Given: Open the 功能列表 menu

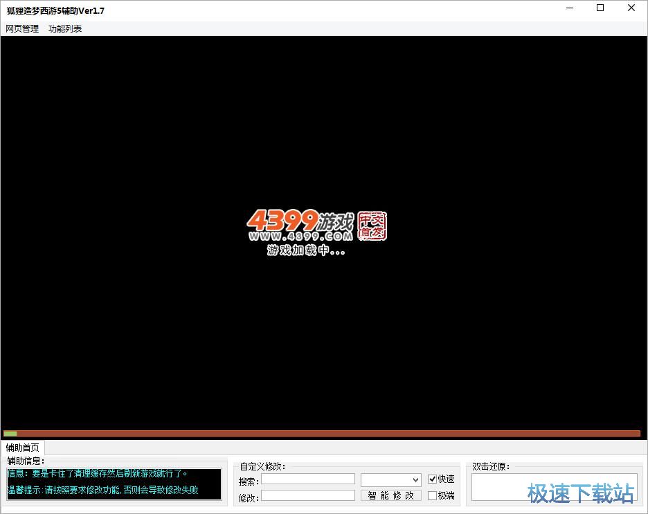Looking at the screenshot, I should (x=65, y=29).
